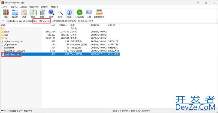Select the banner.txt file
Screen dimensions: 218x113
[60, 48]
